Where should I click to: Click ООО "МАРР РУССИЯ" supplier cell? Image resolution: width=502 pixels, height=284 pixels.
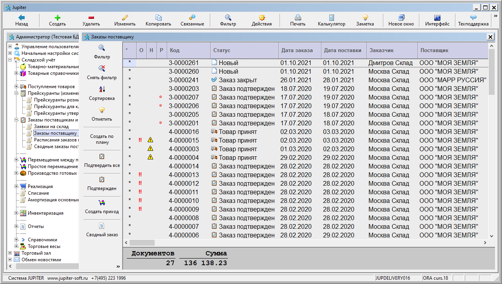(x=453, y=80)
